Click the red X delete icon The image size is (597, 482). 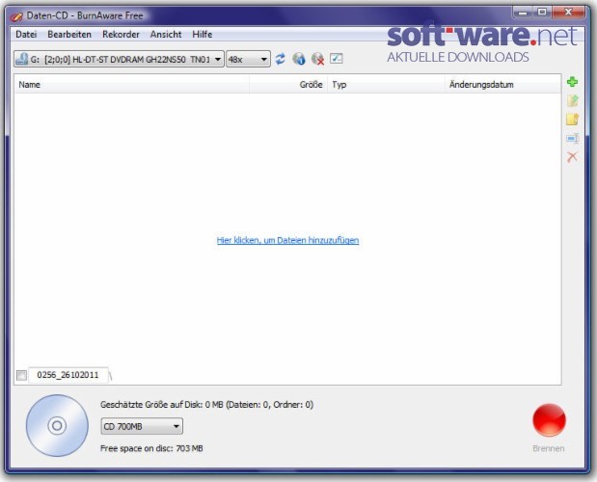pyautogui.click(x=572, y=157)
